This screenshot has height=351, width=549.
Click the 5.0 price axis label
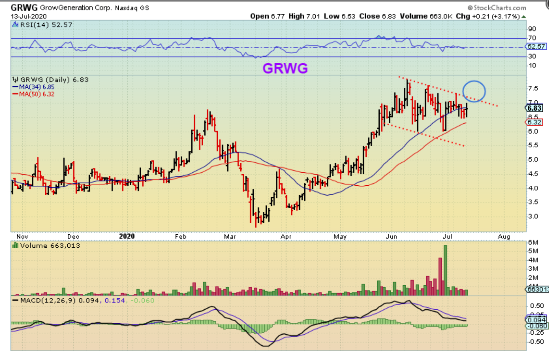pos(533,159)
